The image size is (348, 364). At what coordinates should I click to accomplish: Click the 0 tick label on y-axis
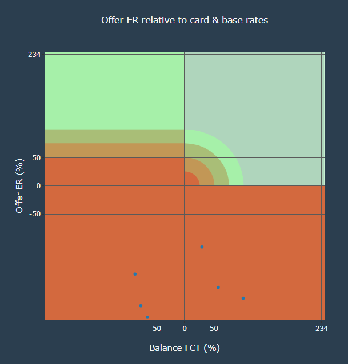pos(38,186)
